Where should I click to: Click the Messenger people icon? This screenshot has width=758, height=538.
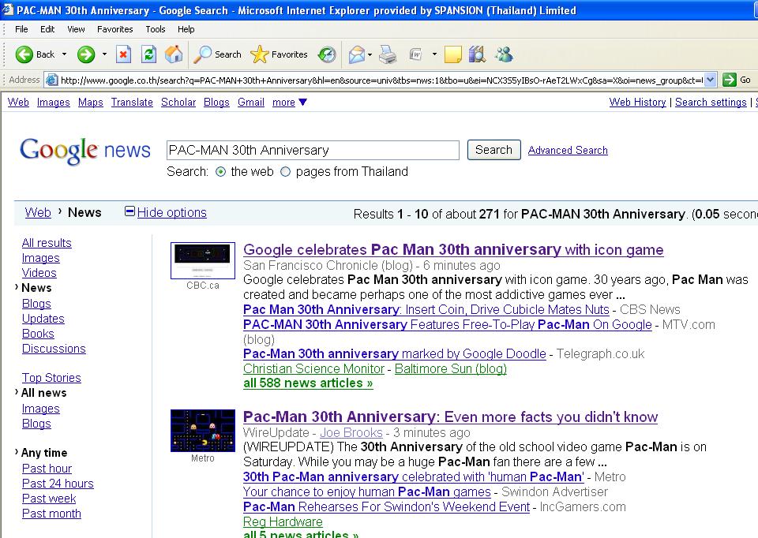(504, 54)
